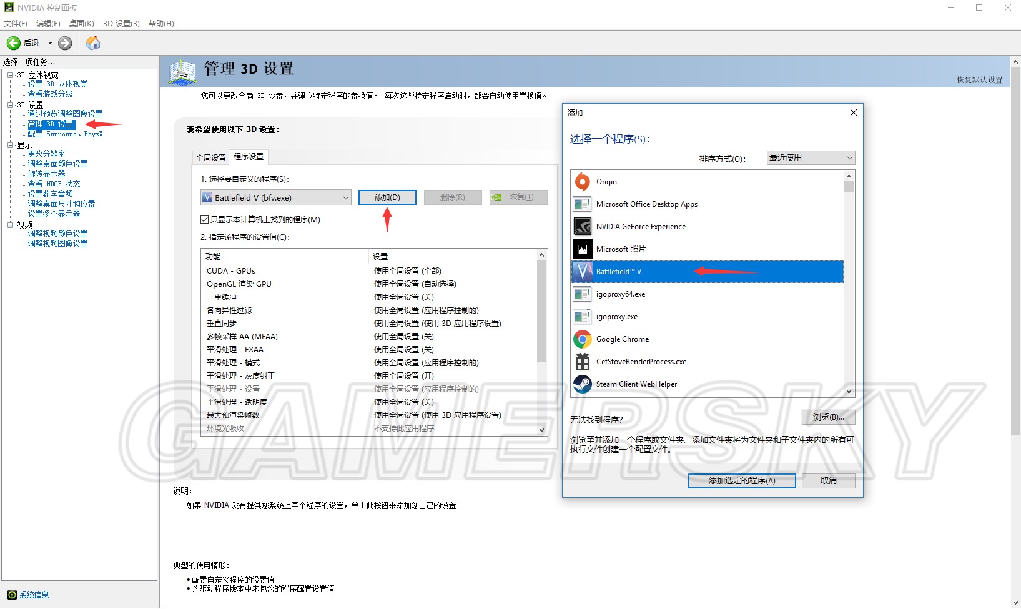Toggle 只显示本计算机上找到的程序 checkbox
This screenshot has height=609, width=1021.
(x=204, y=220)
